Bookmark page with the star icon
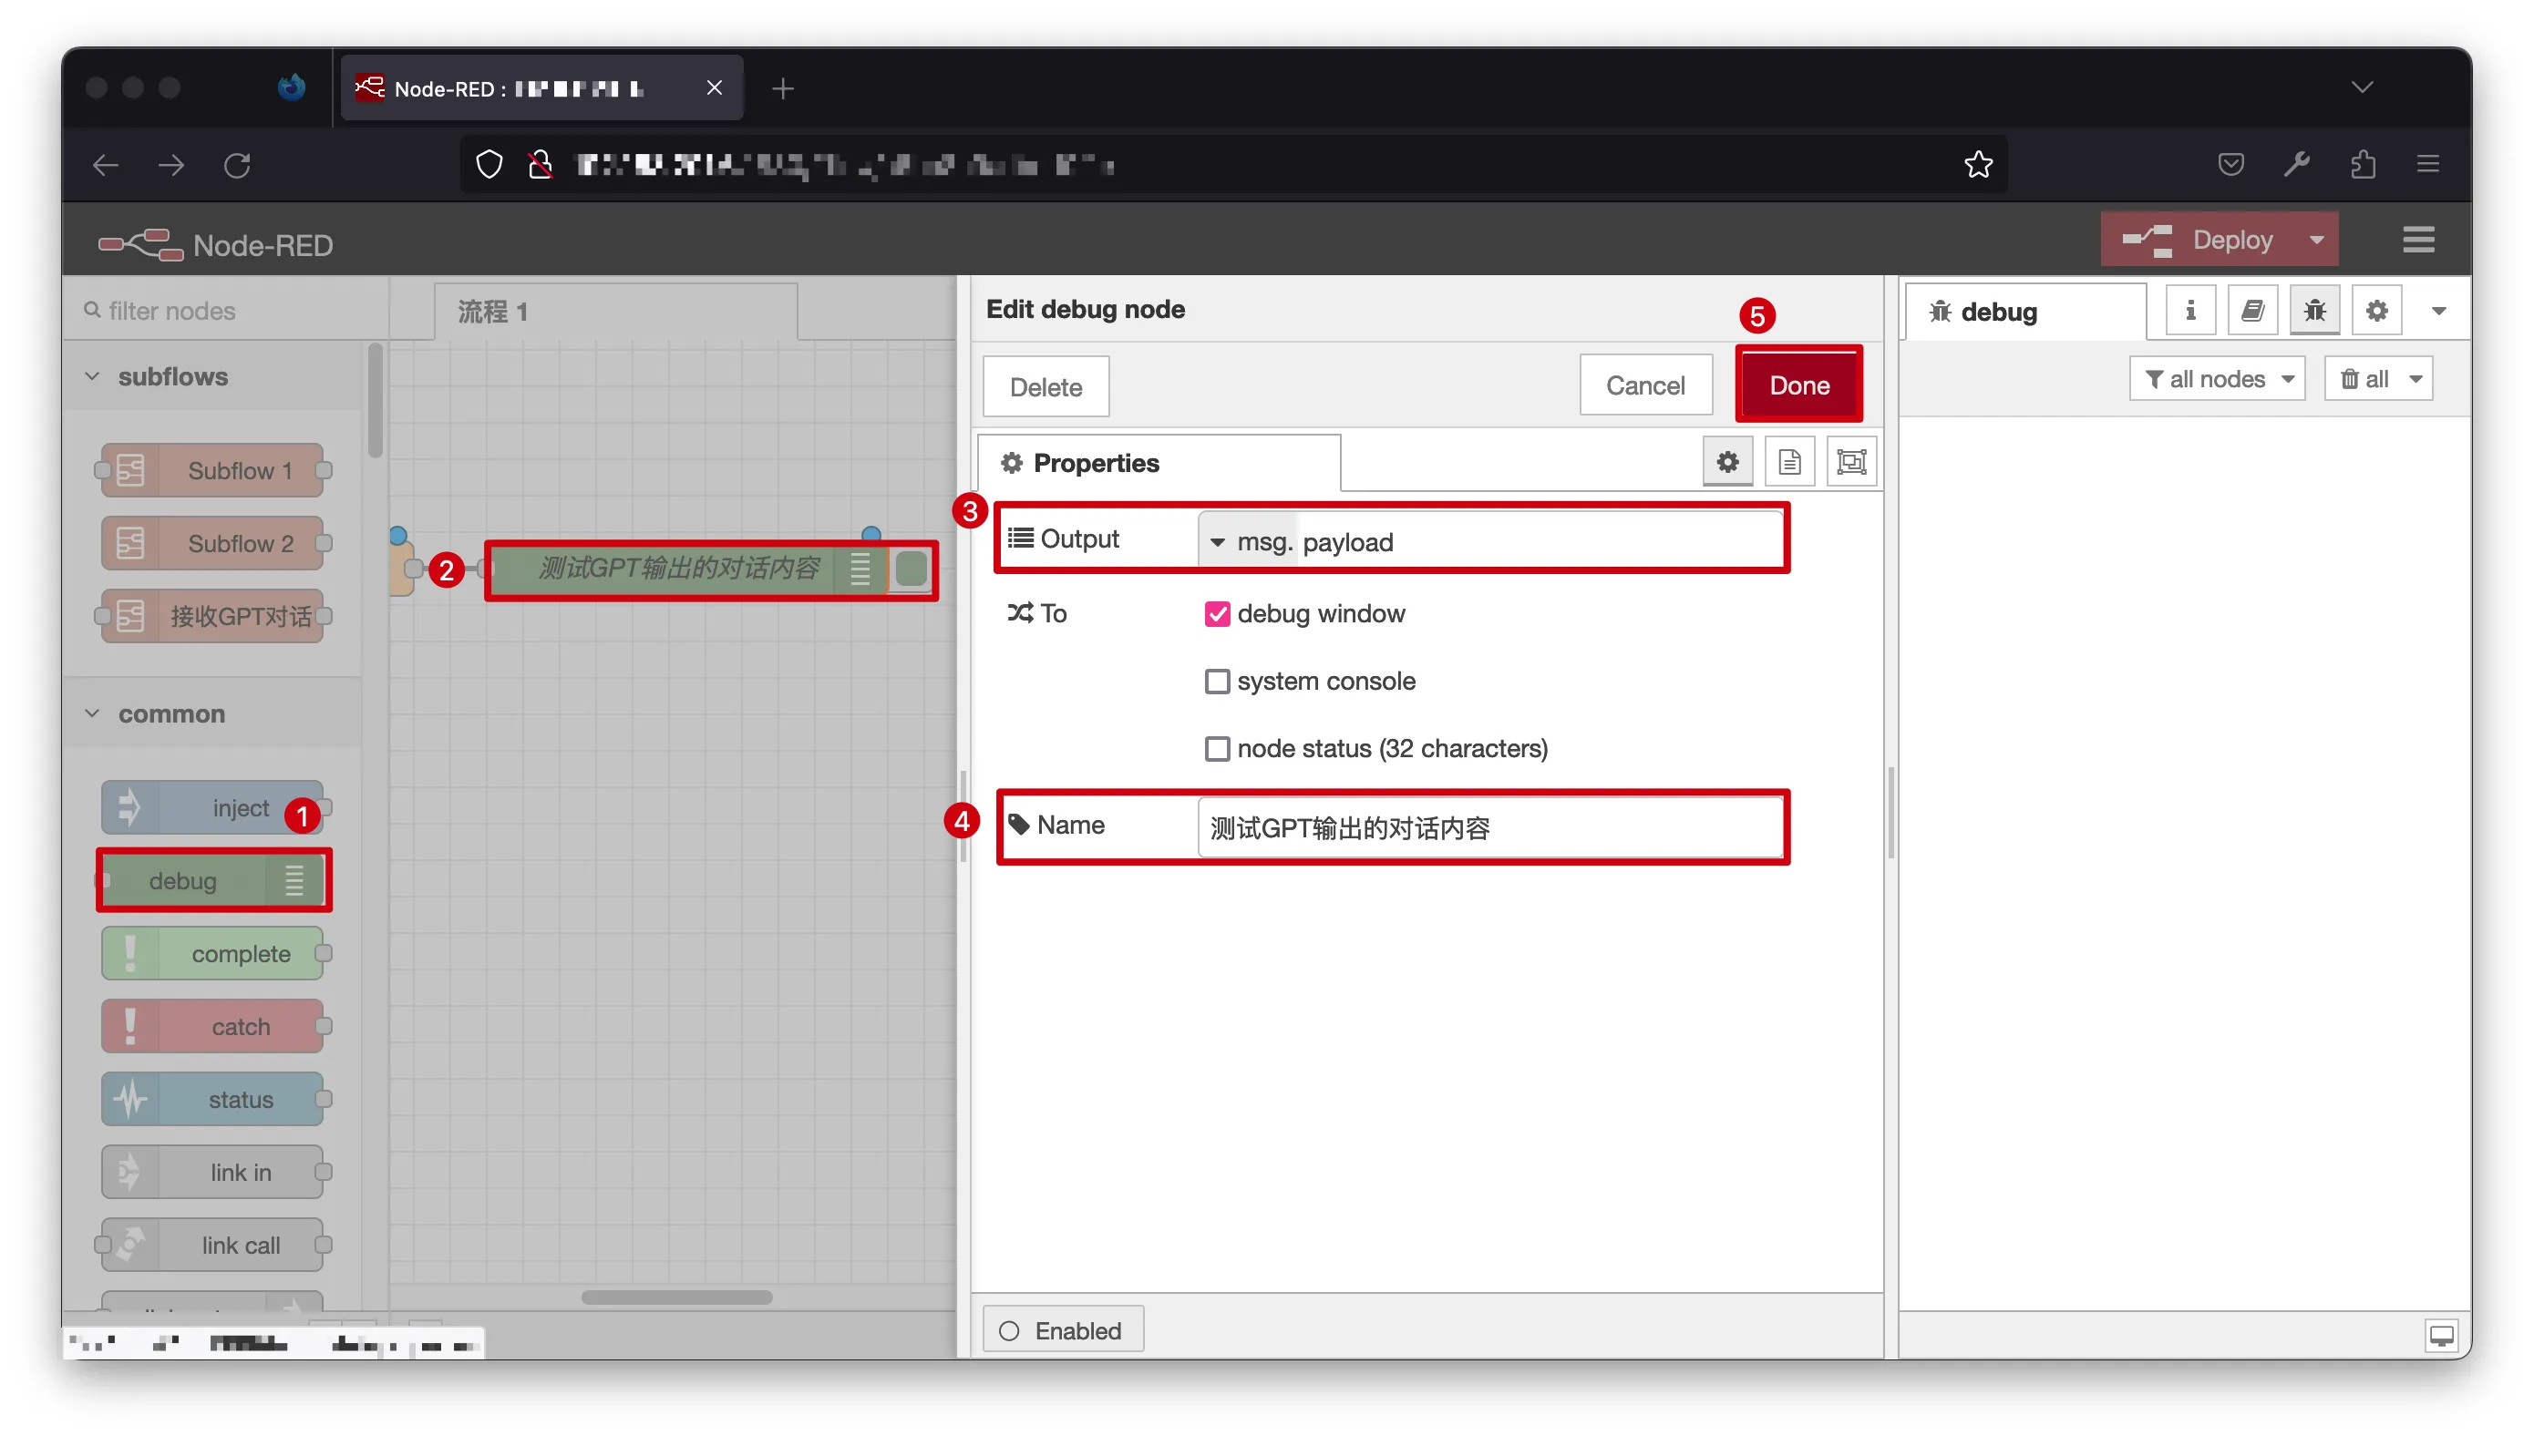Screen dimensions: 2534x1436 pos(1977,164)
